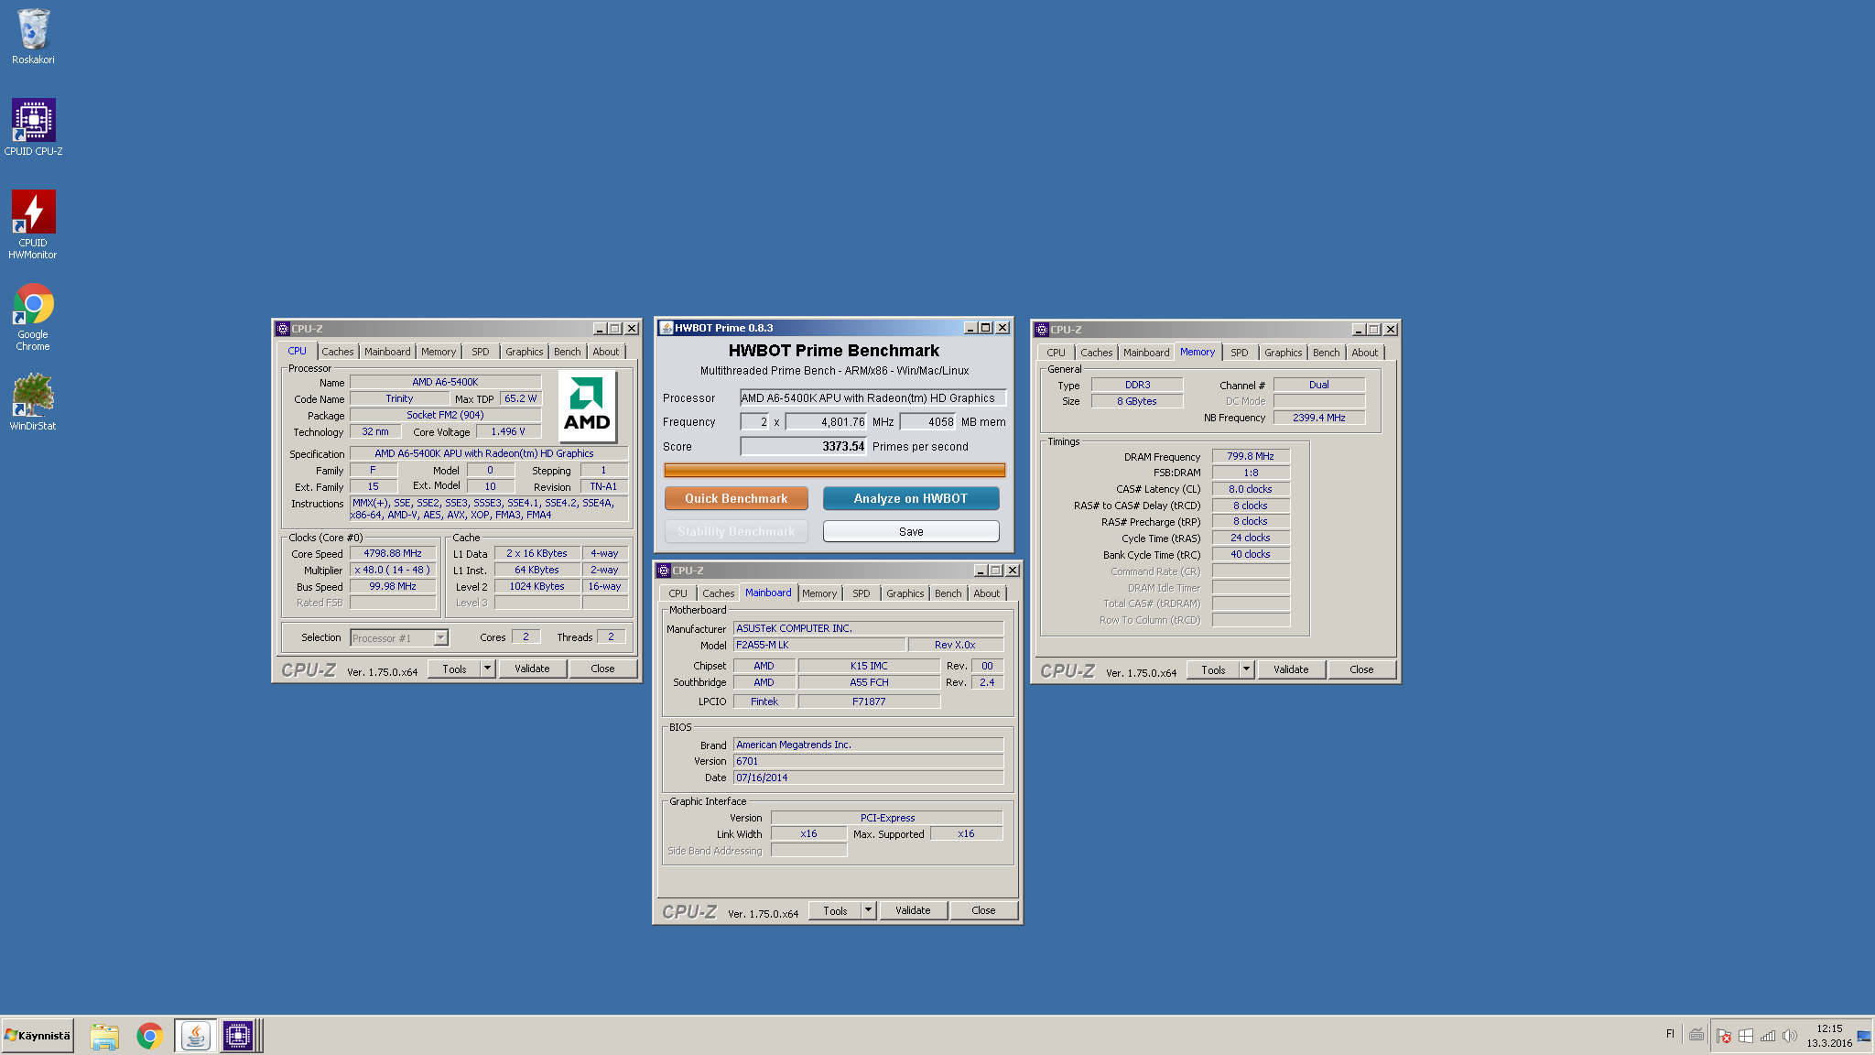Click the frequency field showing 4,801.76
The height and width of the screenshot is (1055, 1875).
coord(826,421)
